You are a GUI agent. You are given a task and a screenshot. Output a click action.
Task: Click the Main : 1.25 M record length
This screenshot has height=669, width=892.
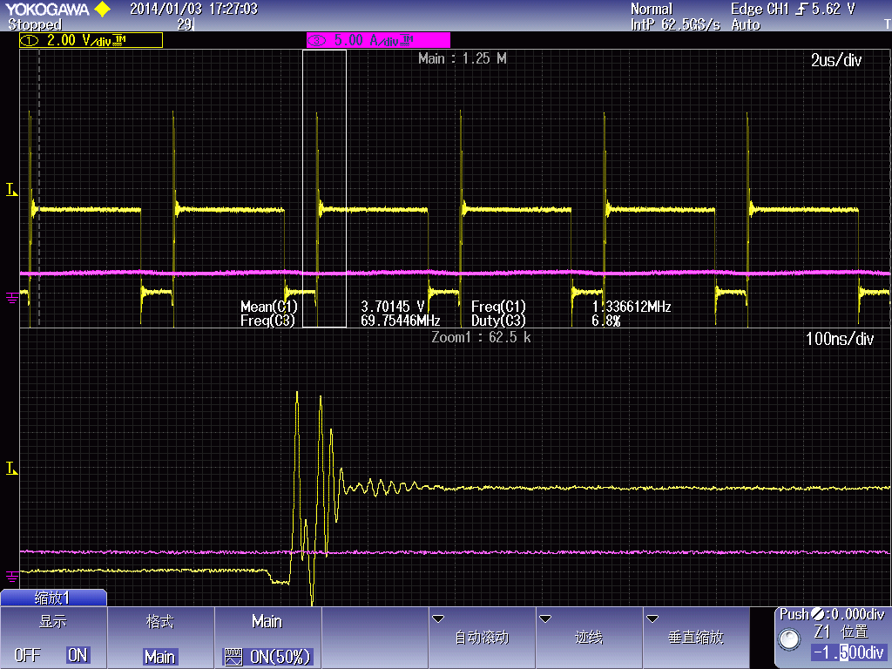click(462, 58)
